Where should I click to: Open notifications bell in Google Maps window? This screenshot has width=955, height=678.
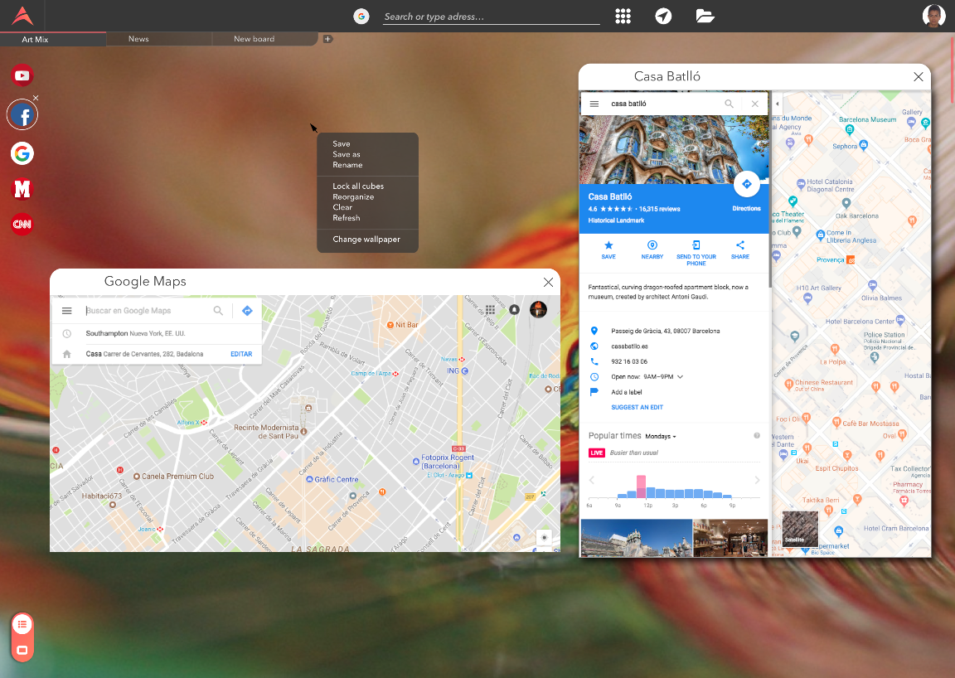tap(515, 309)
